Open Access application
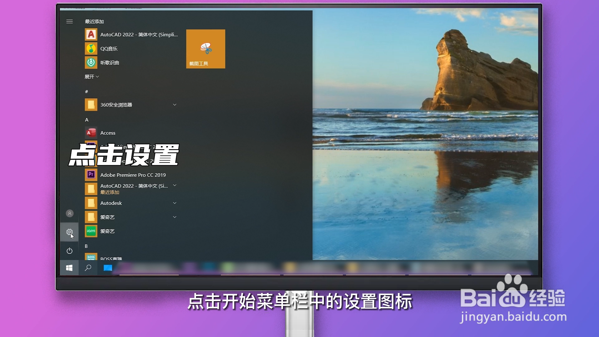The width and height of the screenshot is (599, 337). click(108, 133)
